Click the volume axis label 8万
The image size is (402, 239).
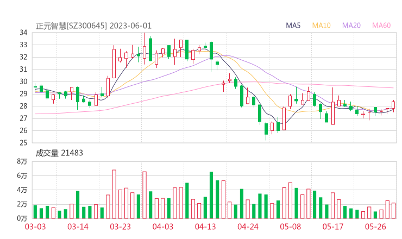[x=22, y=161]
